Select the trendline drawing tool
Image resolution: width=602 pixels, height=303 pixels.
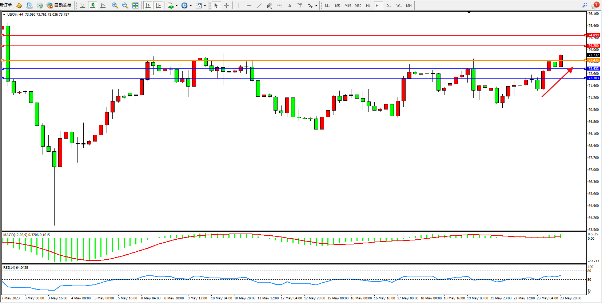[x=259, y=5]
